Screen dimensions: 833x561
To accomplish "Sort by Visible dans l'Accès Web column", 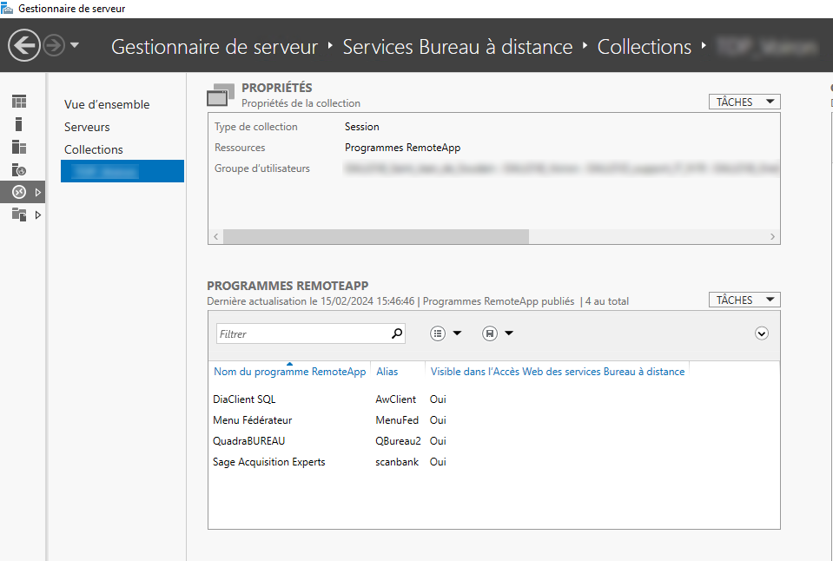I will (x=558, y=372).
